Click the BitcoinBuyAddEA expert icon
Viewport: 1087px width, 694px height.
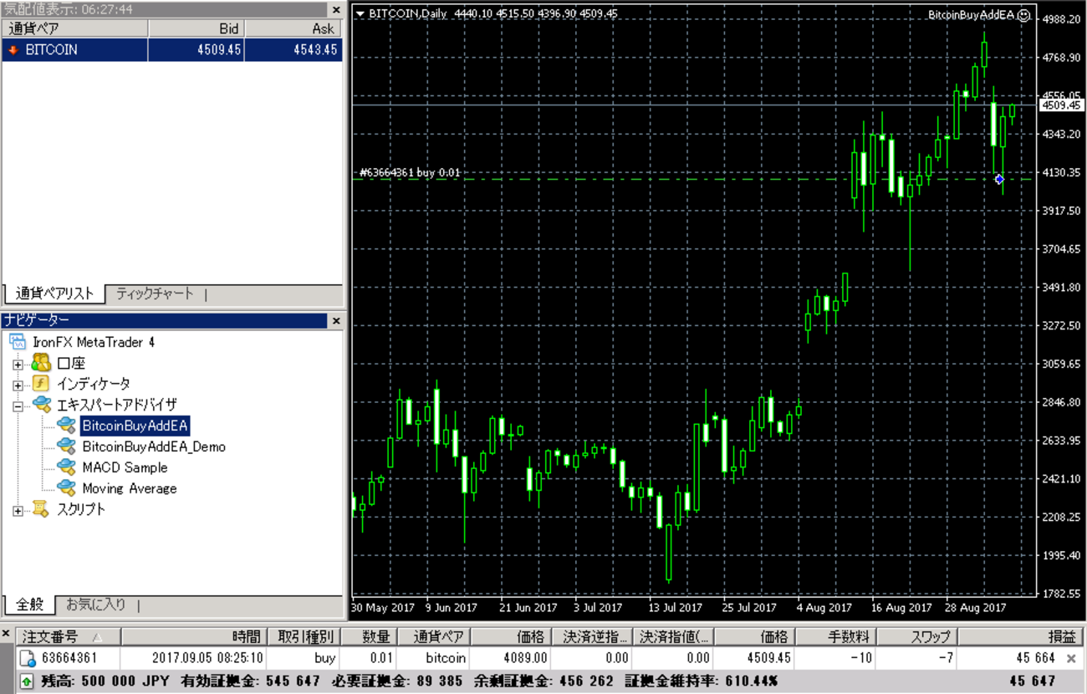[66, 426]
